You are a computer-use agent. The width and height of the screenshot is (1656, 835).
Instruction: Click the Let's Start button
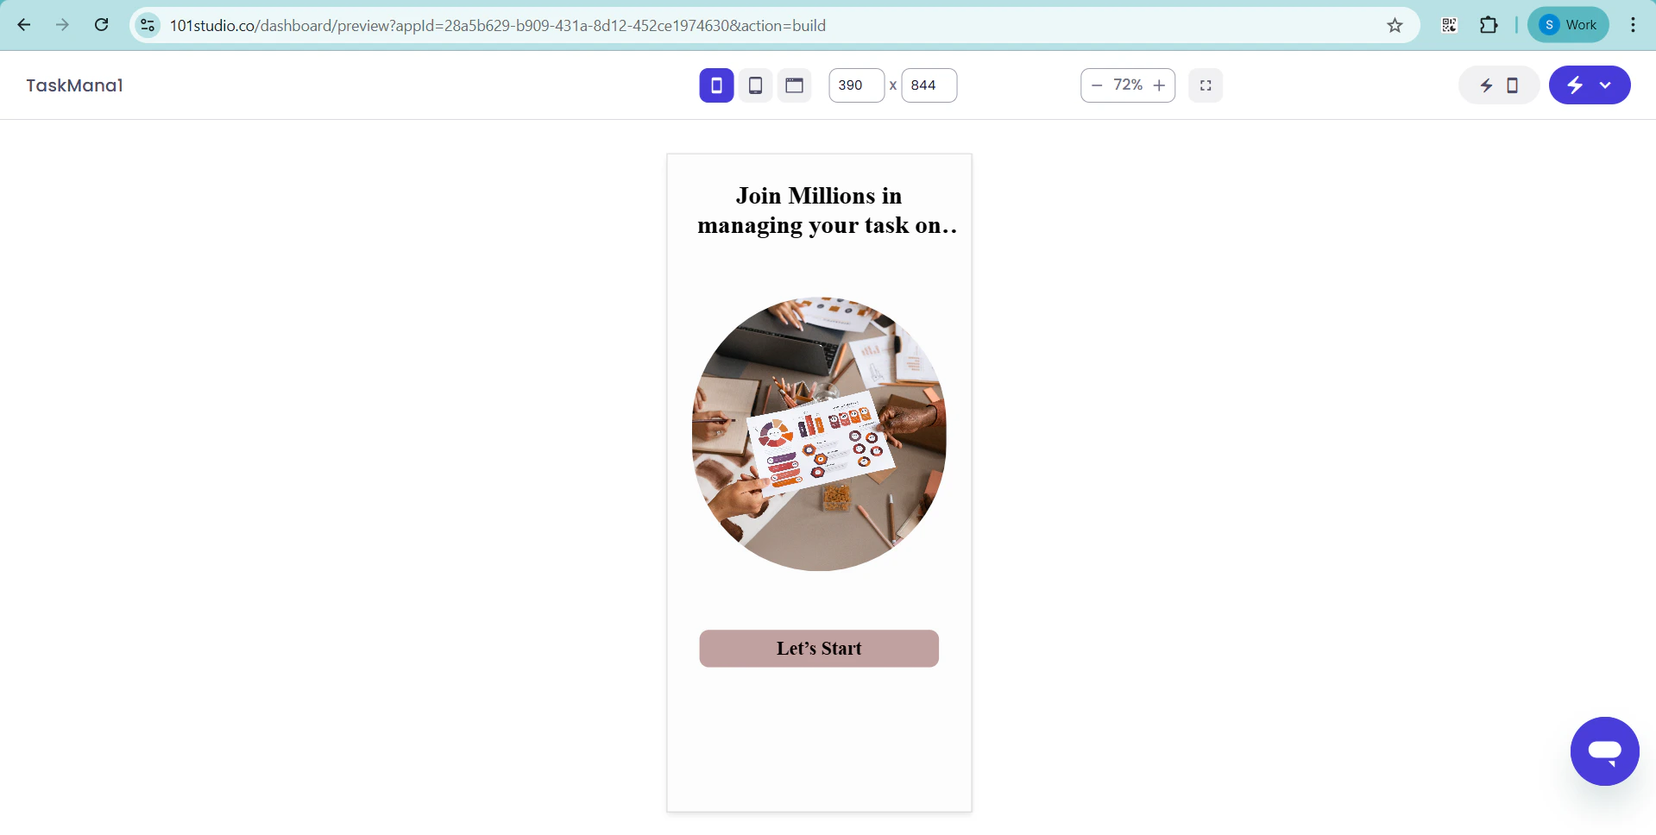[x=819, y=649]
